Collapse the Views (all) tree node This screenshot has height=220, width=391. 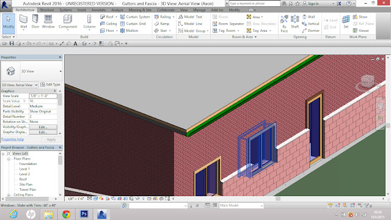coord(3,153)
